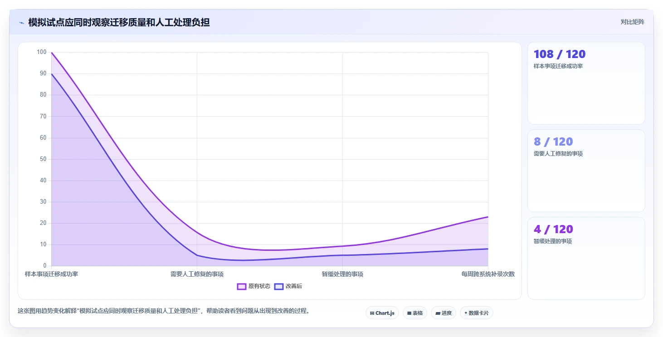Click the y-axis value 100

coord(42,52)
